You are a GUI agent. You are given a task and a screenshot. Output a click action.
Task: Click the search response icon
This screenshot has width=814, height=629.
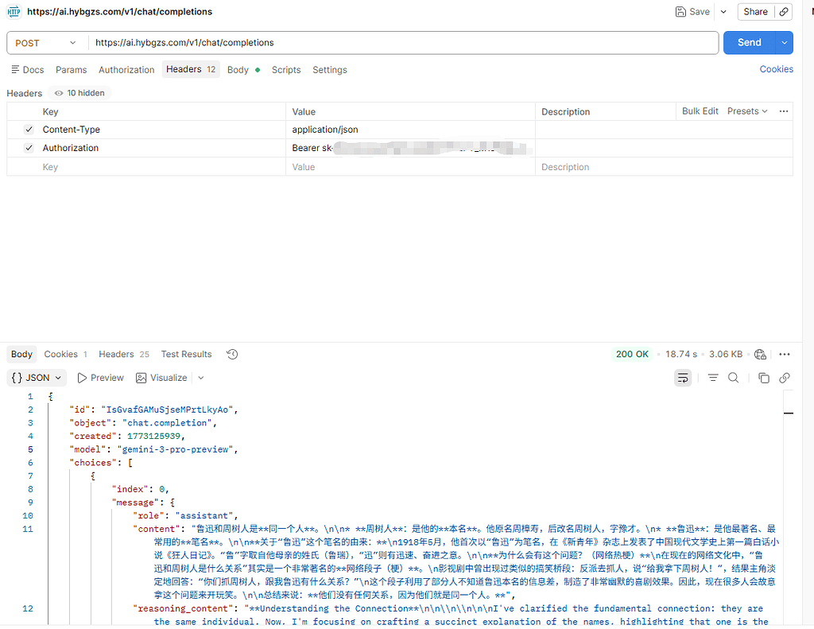click(733, 378)
